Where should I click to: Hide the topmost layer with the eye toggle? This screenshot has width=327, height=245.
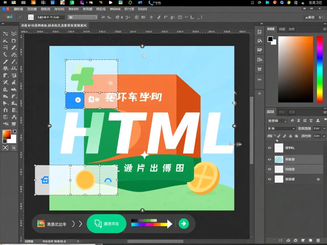click(269, 147)
